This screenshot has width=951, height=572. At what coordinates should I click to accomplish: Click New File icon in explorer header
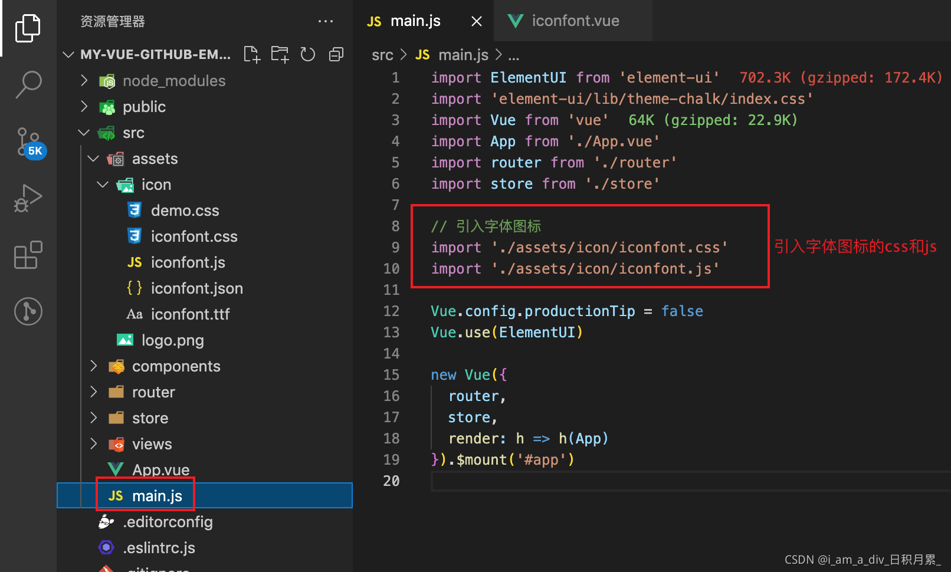point(252,54)
